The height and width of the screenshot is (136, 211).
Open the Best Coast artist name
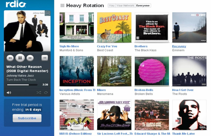tap(105, 50)
